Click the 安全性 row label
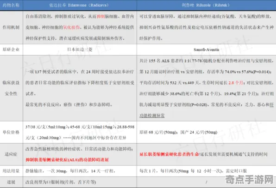Image resolution: width=276 pixels, height=188 pixels. point(11,94)
